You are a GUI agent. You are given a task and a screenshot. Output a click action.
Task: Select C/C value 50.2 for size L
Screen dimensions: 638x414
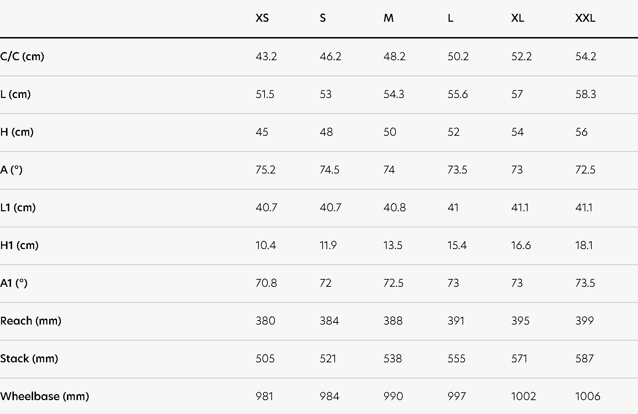pyautogui.click(x=458, y=57)
